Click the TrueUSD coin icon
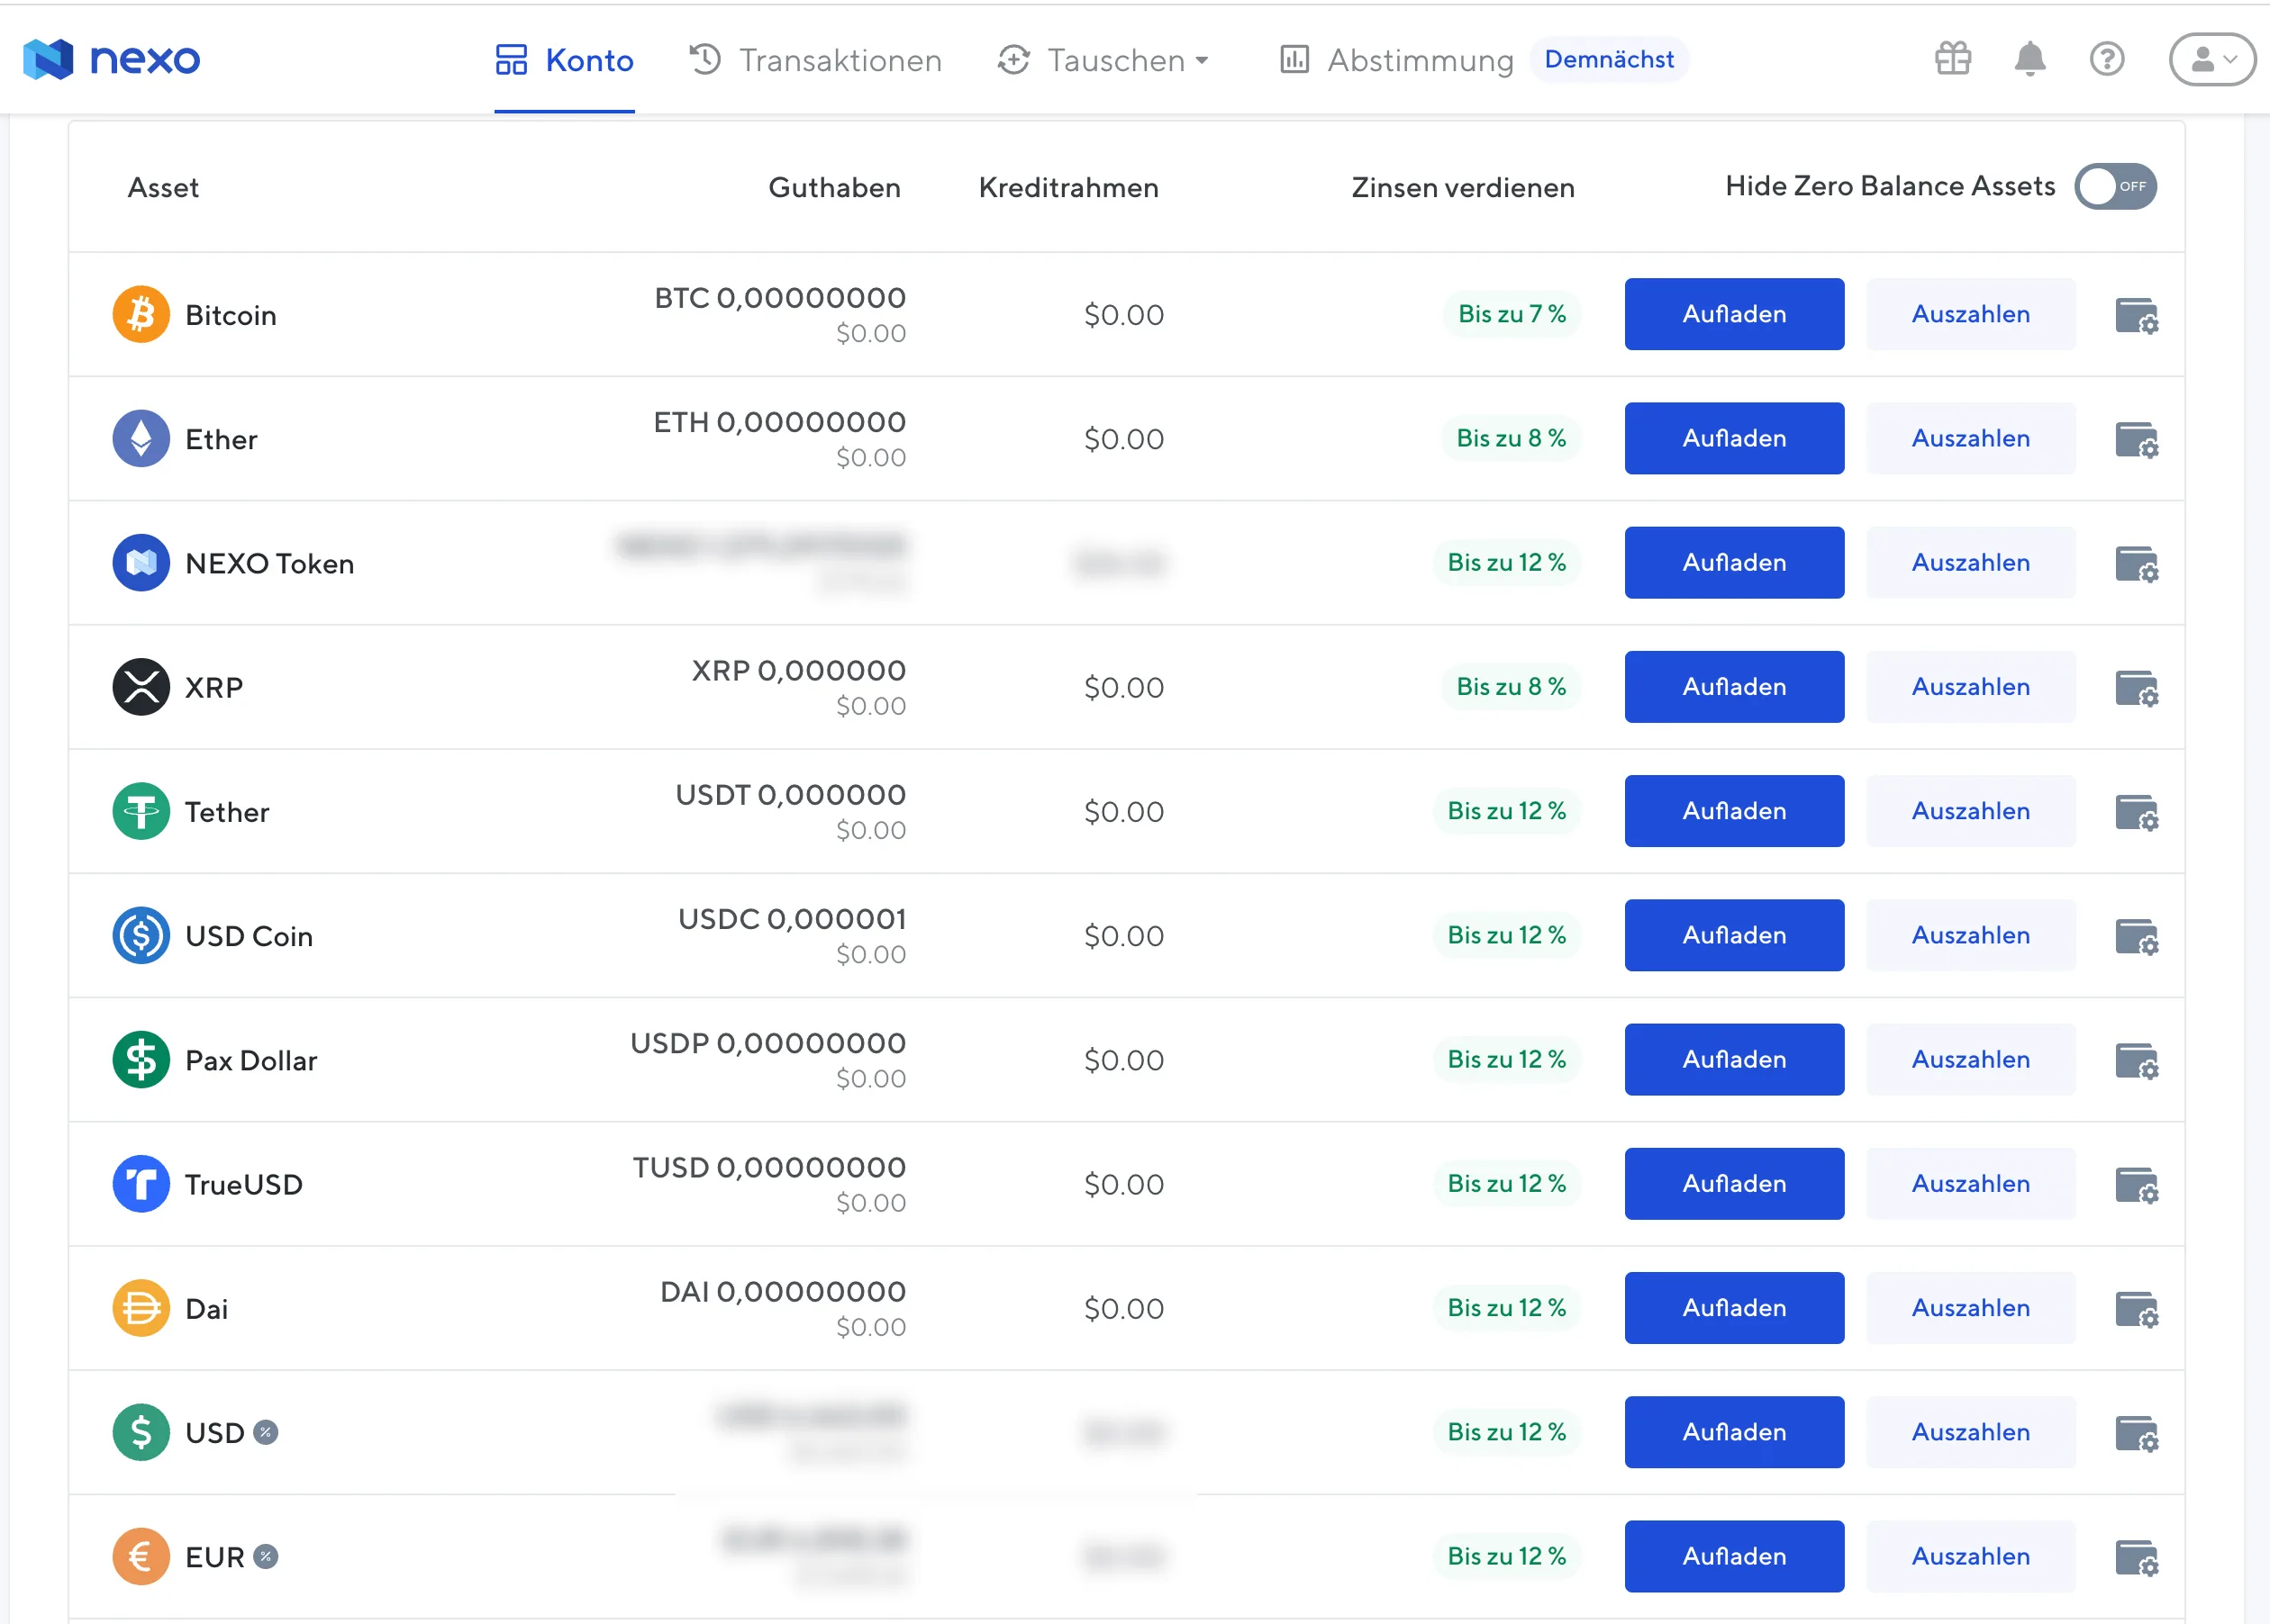Viewport: 2270px width, 1624px height. tap(141, 1184)
